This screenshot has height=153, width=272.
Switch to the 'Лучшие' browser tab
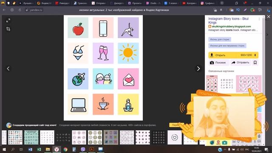26,3
